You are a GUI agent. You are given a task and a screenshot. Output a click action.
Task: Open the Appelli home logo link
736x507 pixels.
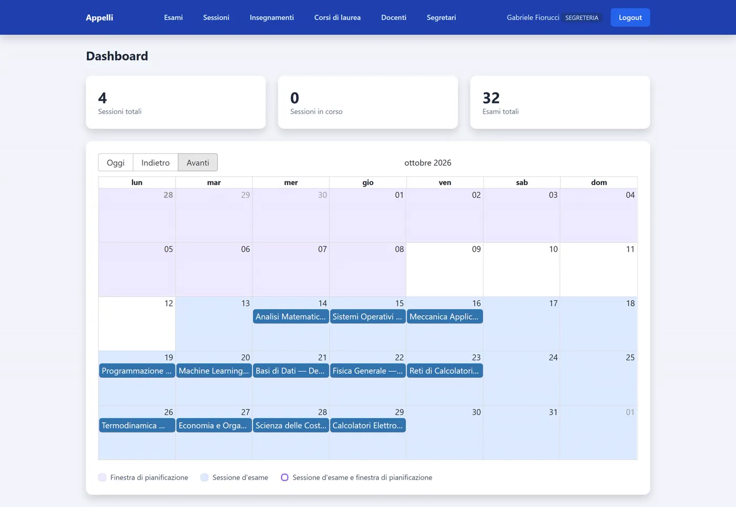pos(99,17)
